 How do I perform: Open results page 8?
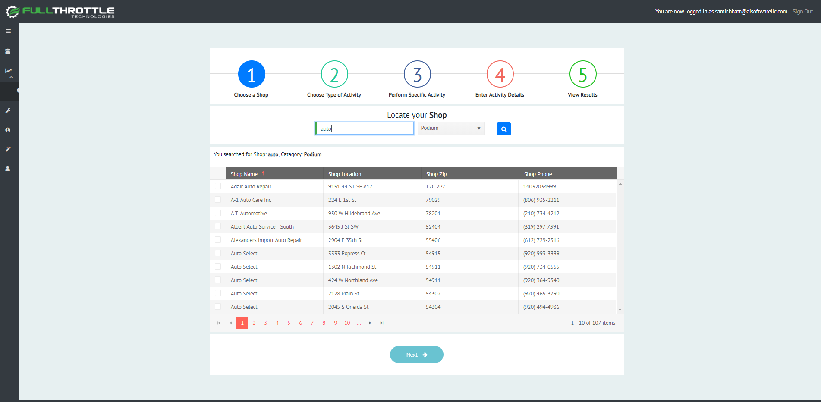[324, 323]
